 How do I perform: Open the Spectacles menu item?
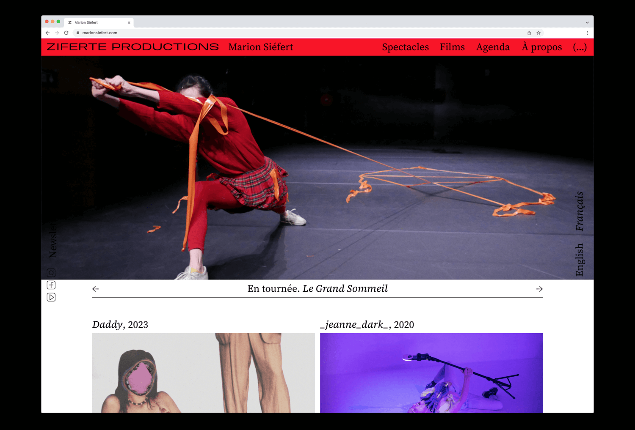[x=406, y=47]
